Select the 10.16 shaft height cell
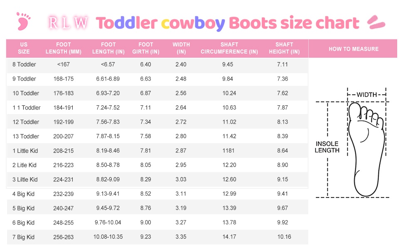The width and height of the screenshot is (403, 249). point(284,237)
